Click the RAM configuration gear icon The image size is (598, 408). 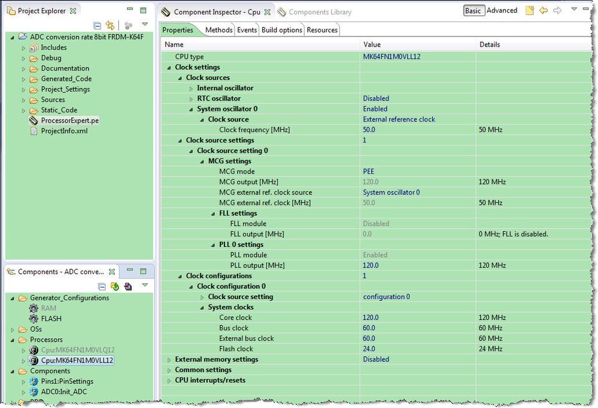[x=34, y=308]
